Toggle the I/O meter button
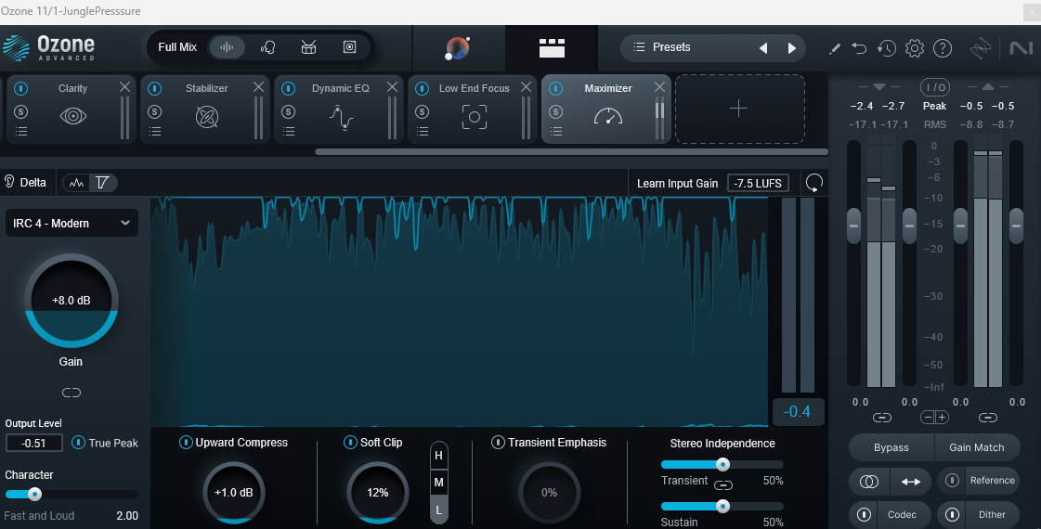 tap(935, 87)
